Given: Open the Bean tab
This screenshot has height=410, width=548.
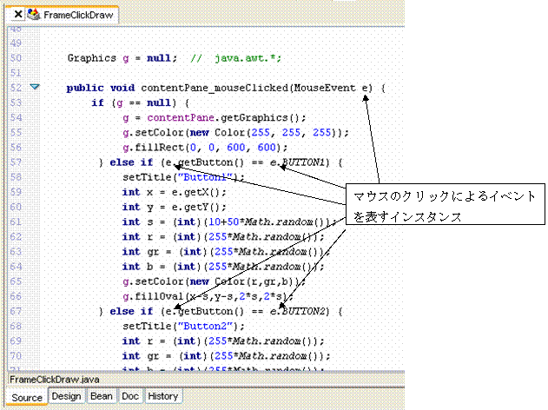Looking at the screenshot, I should click(102, 396).
